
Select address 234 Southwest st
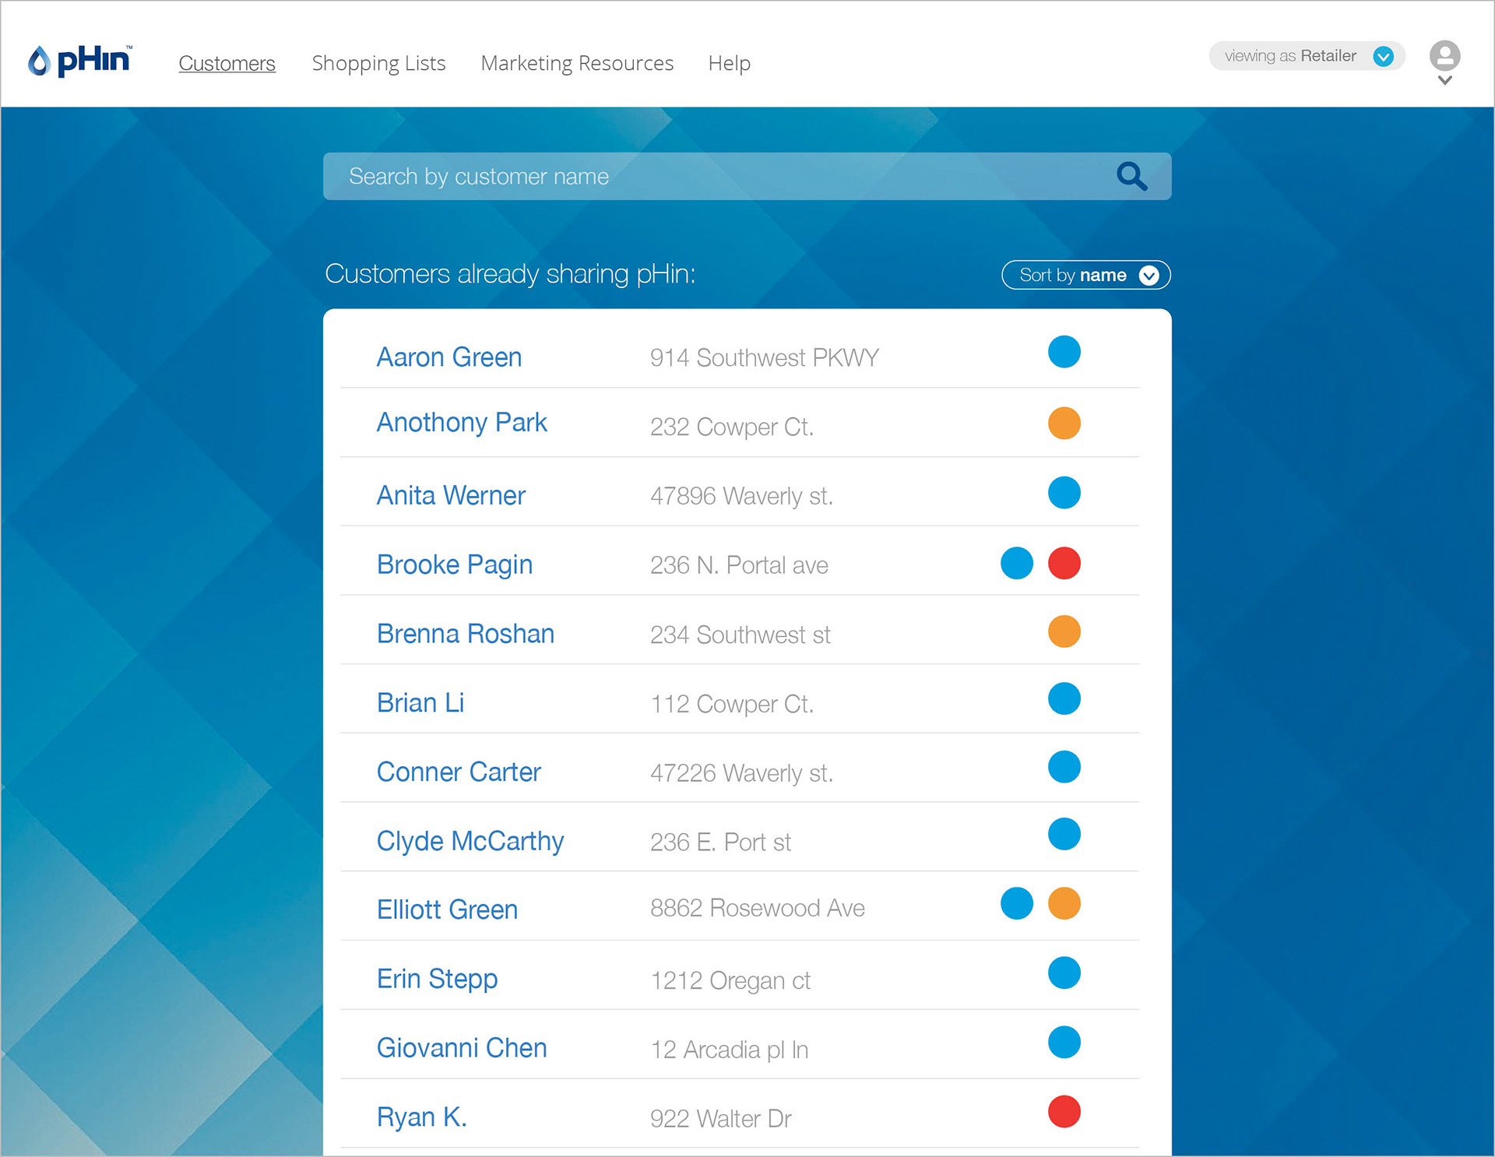(740, 635)
